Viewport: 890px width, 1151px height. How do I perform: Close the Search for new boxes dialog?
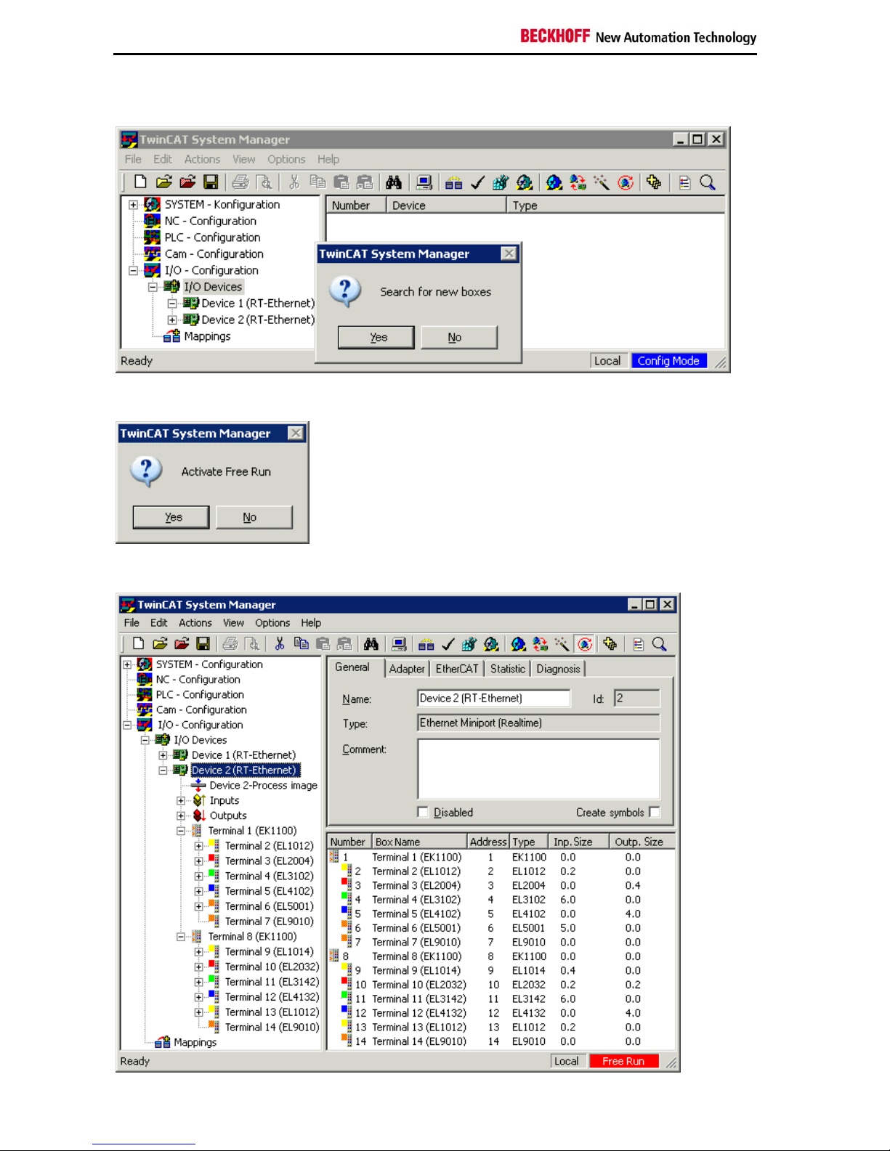coord(509,253)
